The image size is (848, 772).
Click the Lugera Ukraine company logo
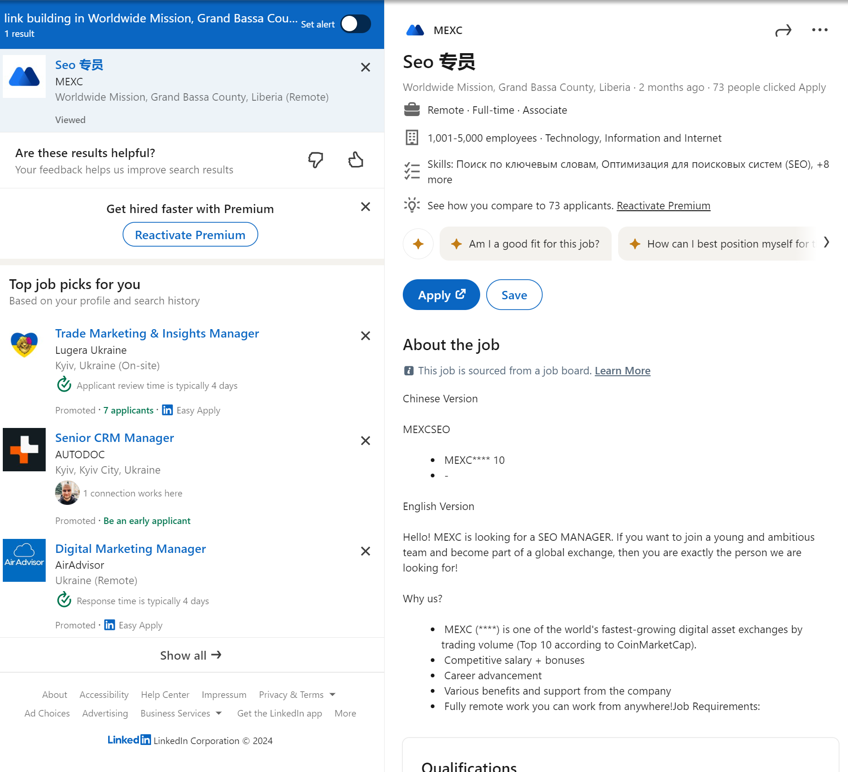click(24, 345)
